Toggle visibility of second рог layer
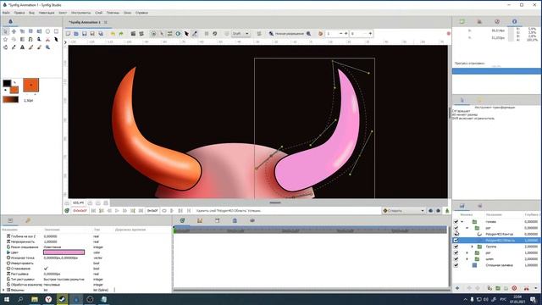This screenshot has height=305, width=542. pos(456,252)
